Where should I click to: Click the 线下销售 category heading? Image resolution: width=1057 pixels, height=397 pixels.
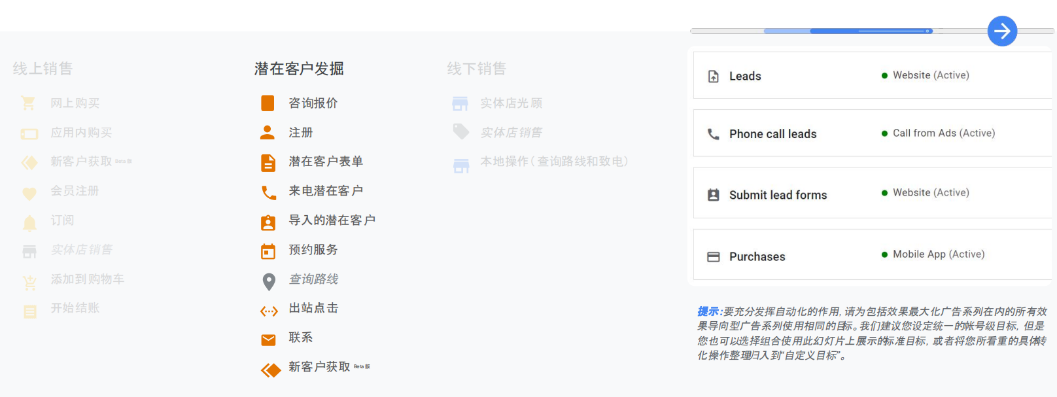click(476, 69)
